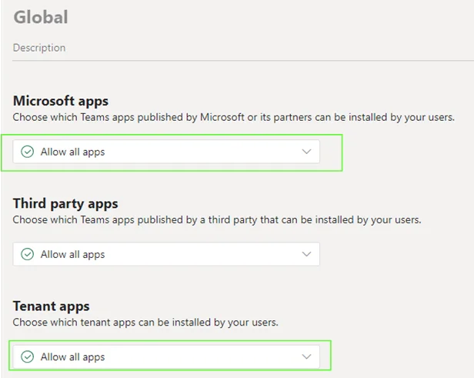Click the chevron in the Tenant apps dropdown

[x=306, y=356]
